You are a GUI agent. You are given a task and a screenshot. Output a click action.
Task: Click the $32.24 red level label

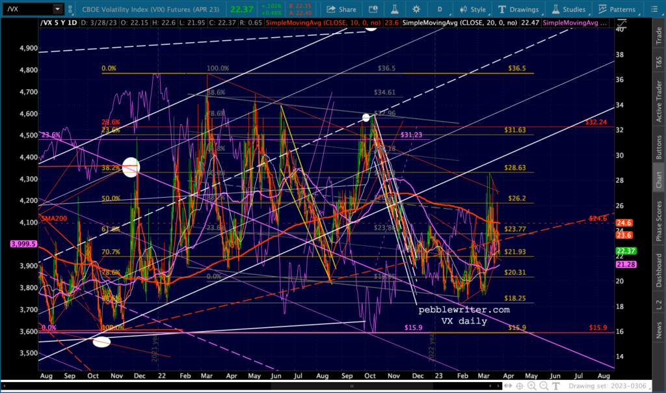pos(596,122)
